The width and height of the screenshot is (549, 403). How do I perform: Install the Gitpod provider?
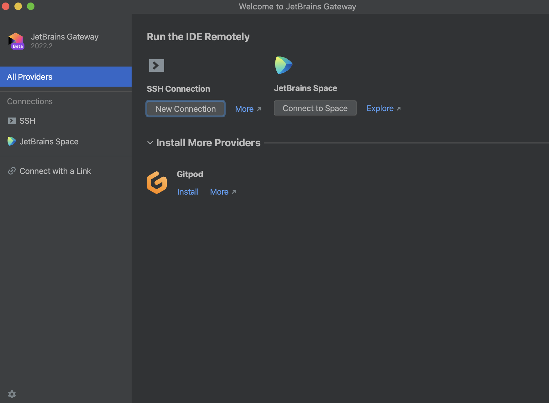tap(188, 192)
